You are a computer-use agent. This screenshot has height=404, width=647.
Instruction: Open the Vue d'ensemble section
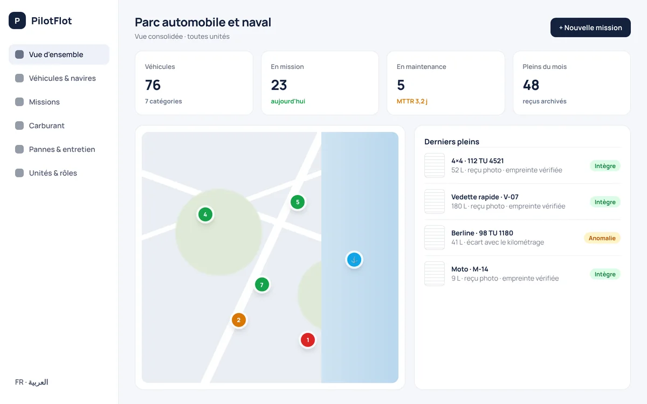tap(59, 54)
